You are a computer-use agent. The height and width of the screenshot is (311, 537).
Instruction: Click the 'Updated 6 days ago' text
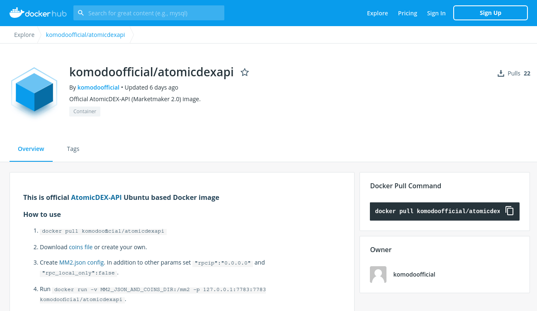click(151, 87)
